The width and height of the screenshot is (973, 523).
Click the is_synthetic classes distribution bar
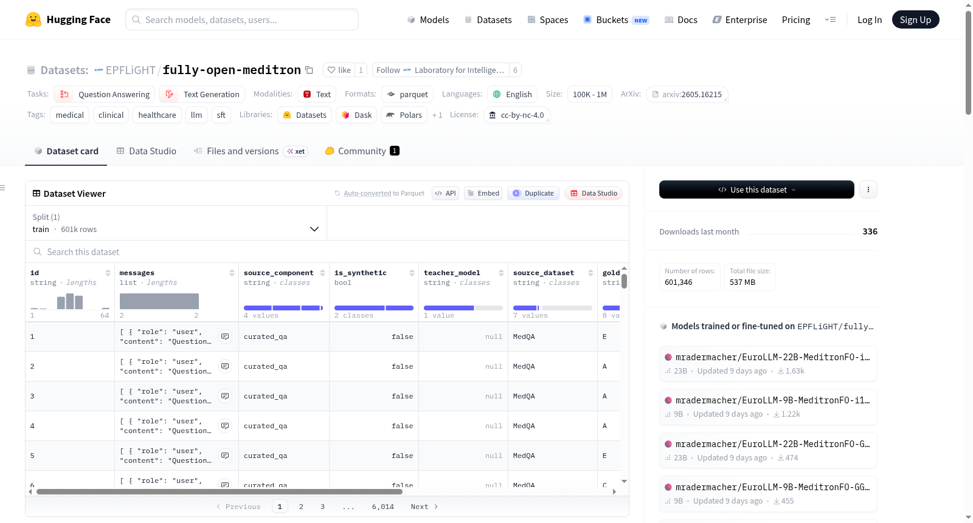click(x=374, y=308)
